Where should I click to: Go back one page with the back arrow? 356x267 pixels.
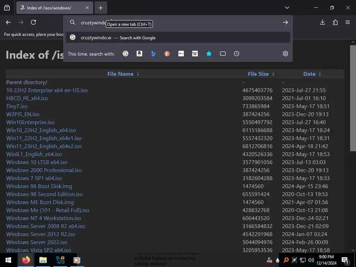[x=8, y=22]
